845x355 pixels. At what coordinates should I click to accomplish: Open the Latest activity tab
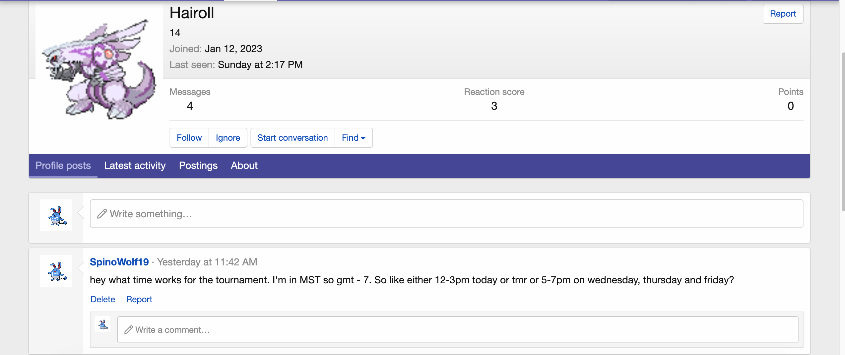(135, 166)
